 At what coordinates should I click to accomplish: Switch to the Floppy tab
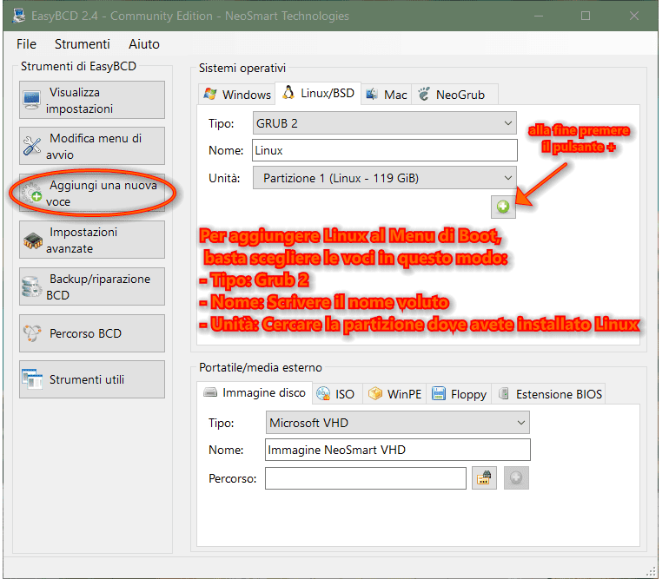pyautogui.click(x=459, y=393)
